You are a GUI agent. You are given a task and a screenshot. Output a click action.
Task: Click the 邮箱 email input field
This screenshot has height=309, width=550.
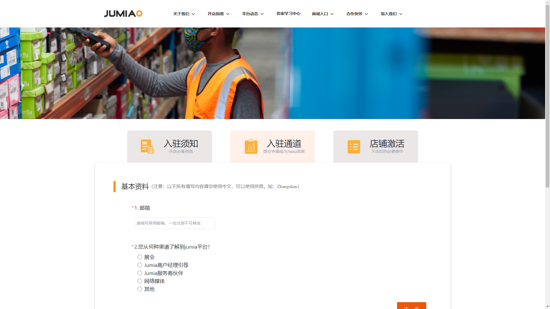(x=175, y=223)
